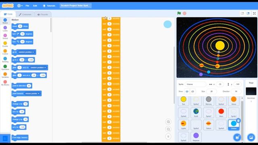Click the 'go to x y' block
The height and width of the screenshot is (145, 258).
coord(23,60)
